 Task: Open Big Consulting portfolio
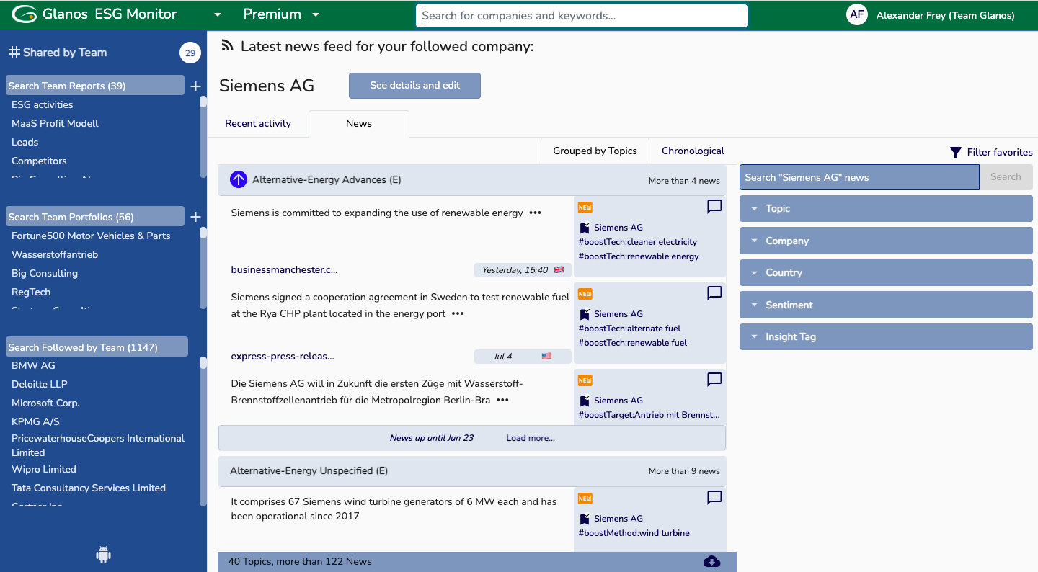45,274
